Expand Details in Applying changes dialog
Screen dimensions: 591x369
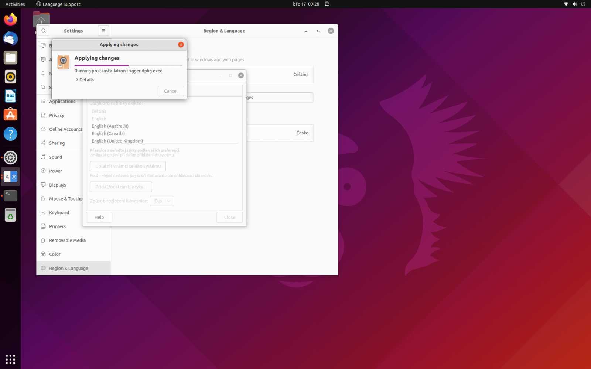pyautogui.click(x=85, y=80)
